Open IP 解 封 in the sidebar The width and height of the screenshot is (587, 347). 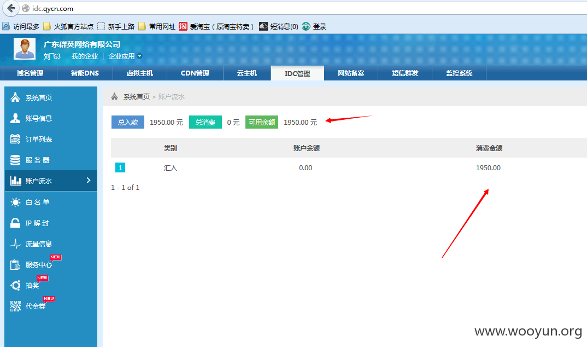click(51, 223)
